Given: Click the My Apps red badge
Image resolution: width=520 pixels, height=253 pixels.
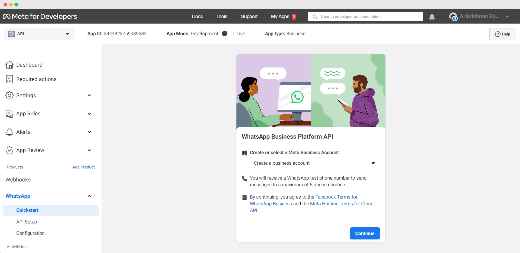Looking at the screenshot, I should click(294, 17).
